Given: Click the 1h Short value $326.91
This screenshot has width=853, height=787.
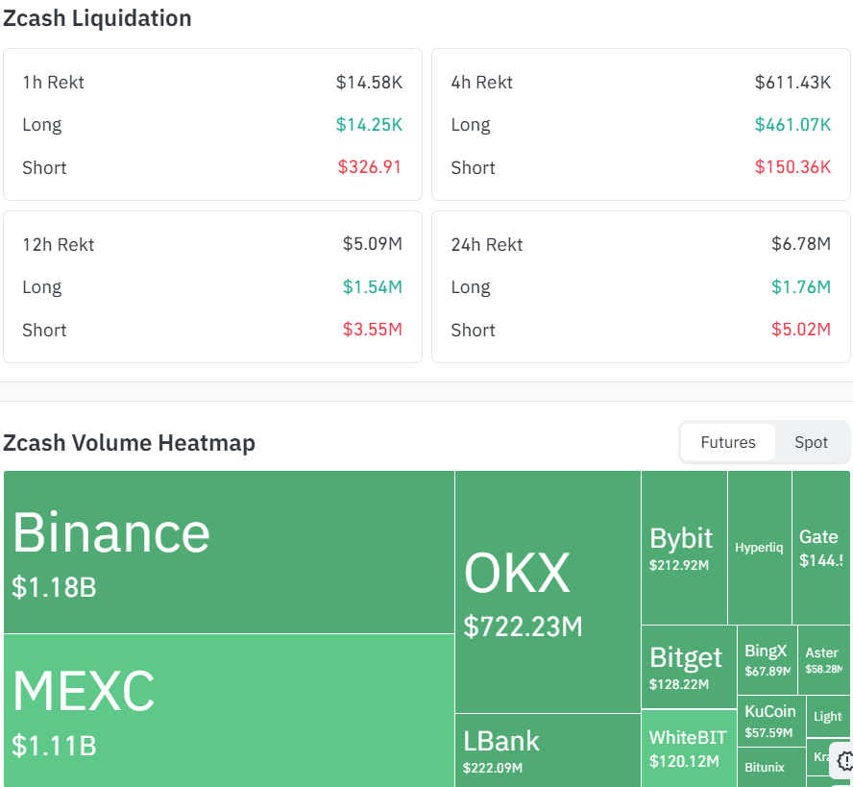Looking at the screenshot, I should [x=370, y=167].
